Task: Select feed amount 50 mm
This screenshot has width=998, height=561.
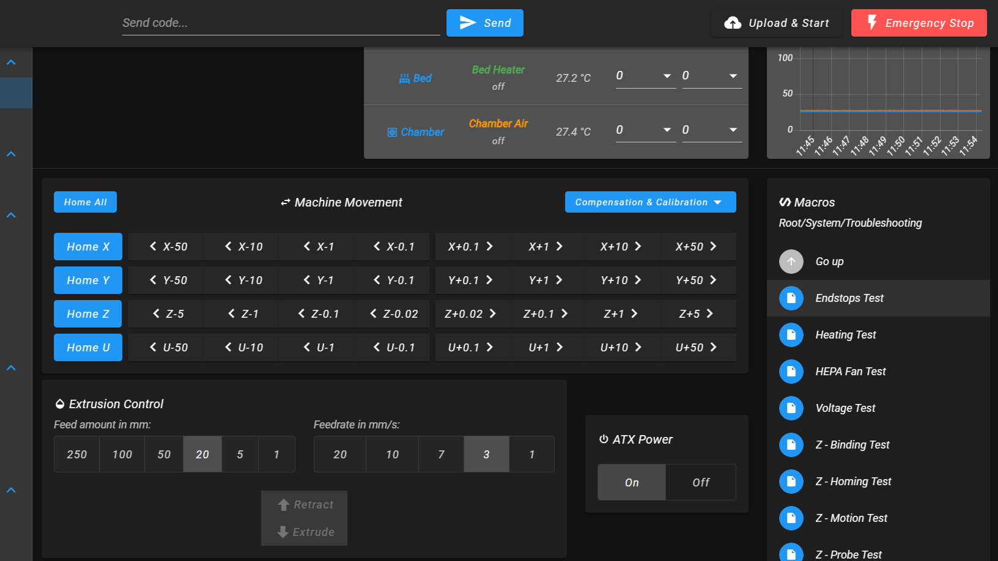Action: (x=164, y=454)
